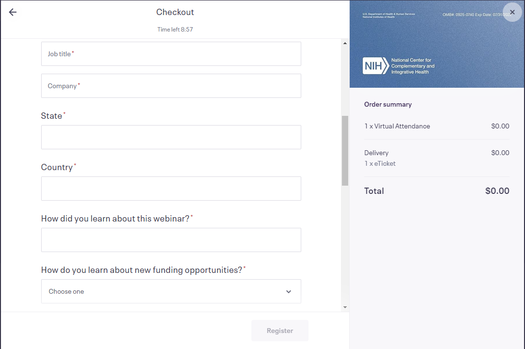Click the NIH logo in the banner

click(x=375, y=66)
